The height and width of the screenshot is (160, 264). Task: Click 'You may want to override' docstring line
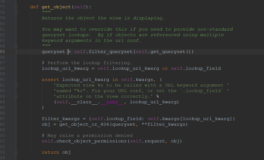pos(137,29)
